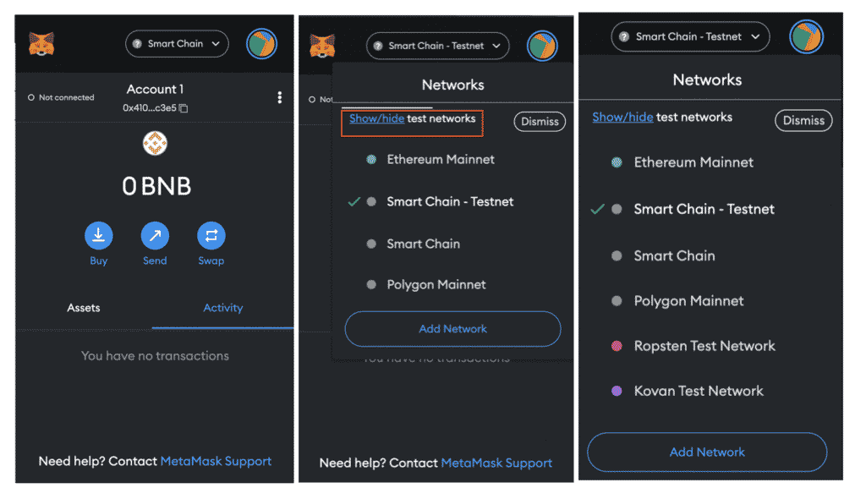Click the Buy download icon
The height and width of the screenshot is (499, 866).
coord(98,235)
